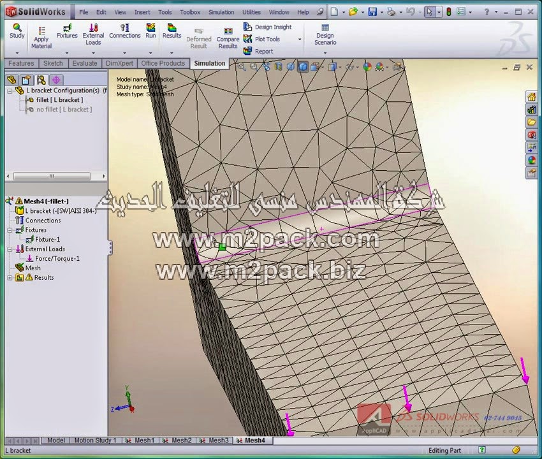Open PropertyManager tab
The image size is (542, 459).
(x=26, y=80)
